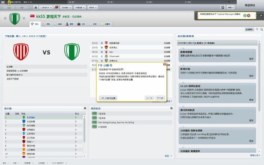264x165 pixels.
Task: Select the green club badge in the header
Action: pyautogui.click(x=15, y=18)
